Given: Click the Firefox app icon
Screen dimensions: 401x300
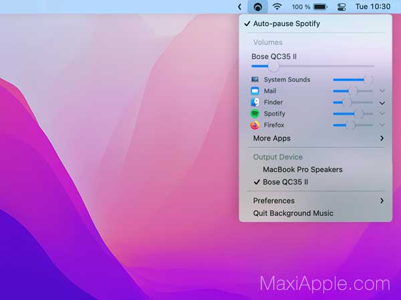Looking at the screenshot, I should point(255,125).
